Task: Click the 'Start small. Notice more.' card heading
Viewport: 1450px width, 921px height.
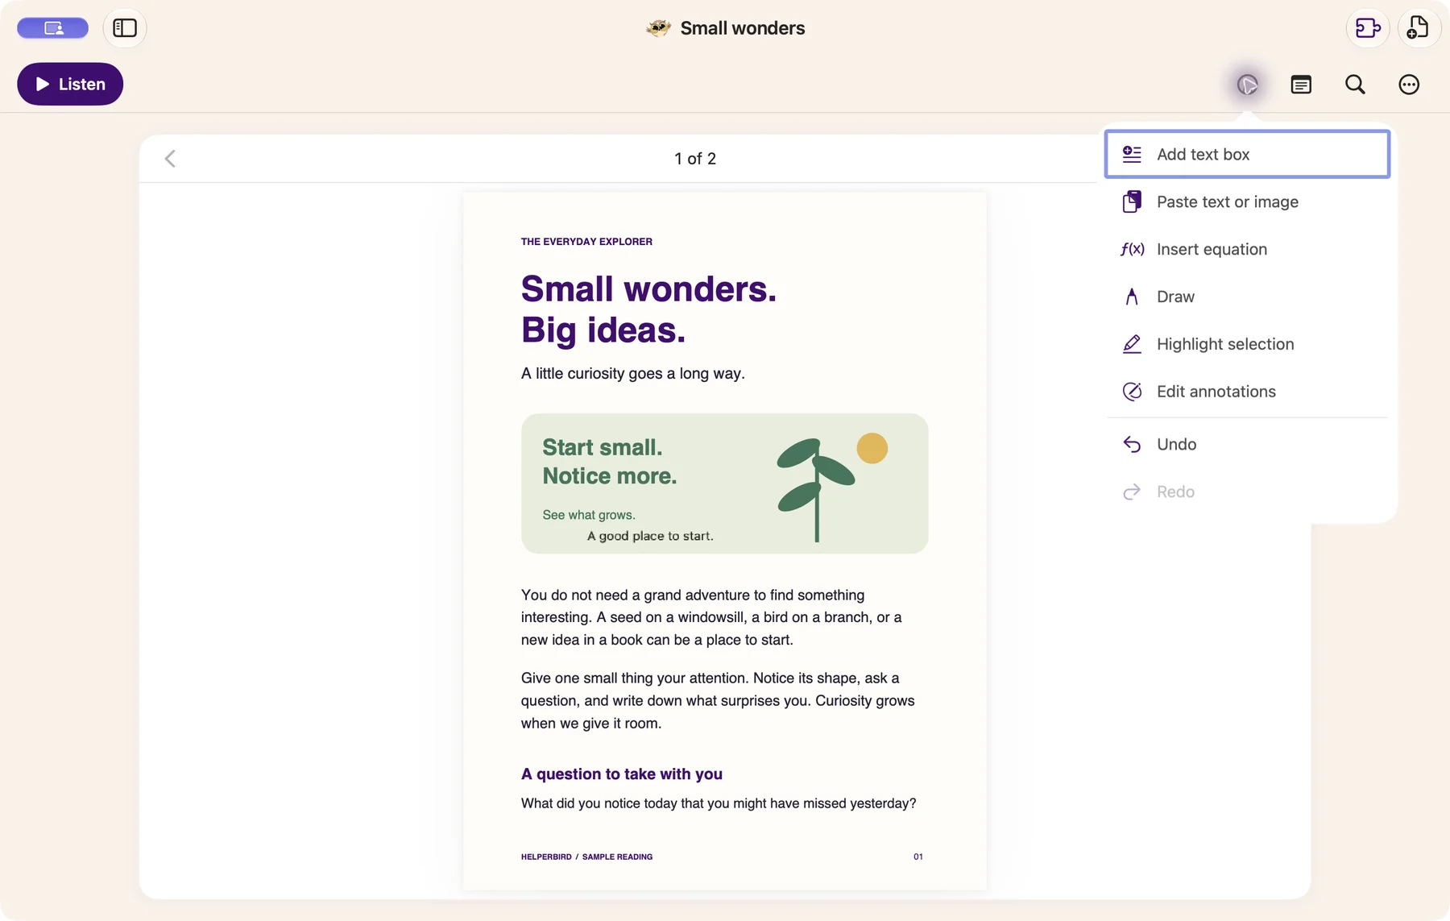Action: pos(609,462)
